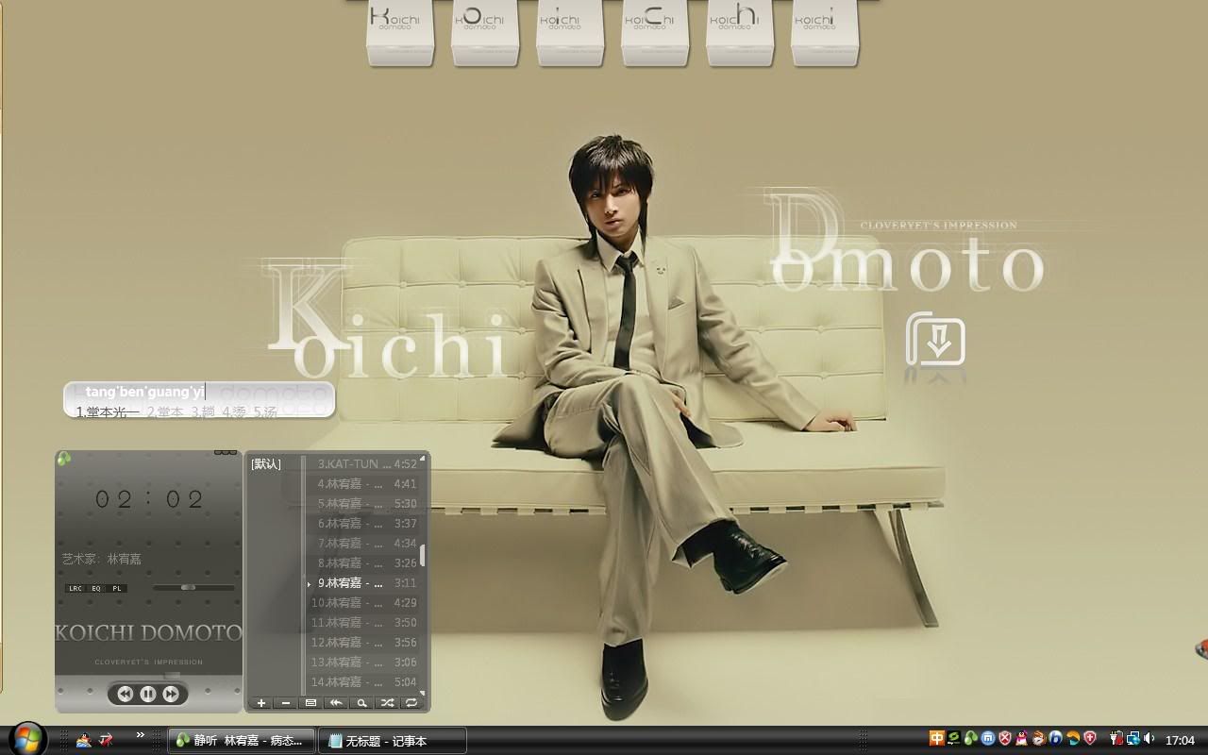Skip to the next track
This screenshot has width=1208, height=755.
coord(171,694)
